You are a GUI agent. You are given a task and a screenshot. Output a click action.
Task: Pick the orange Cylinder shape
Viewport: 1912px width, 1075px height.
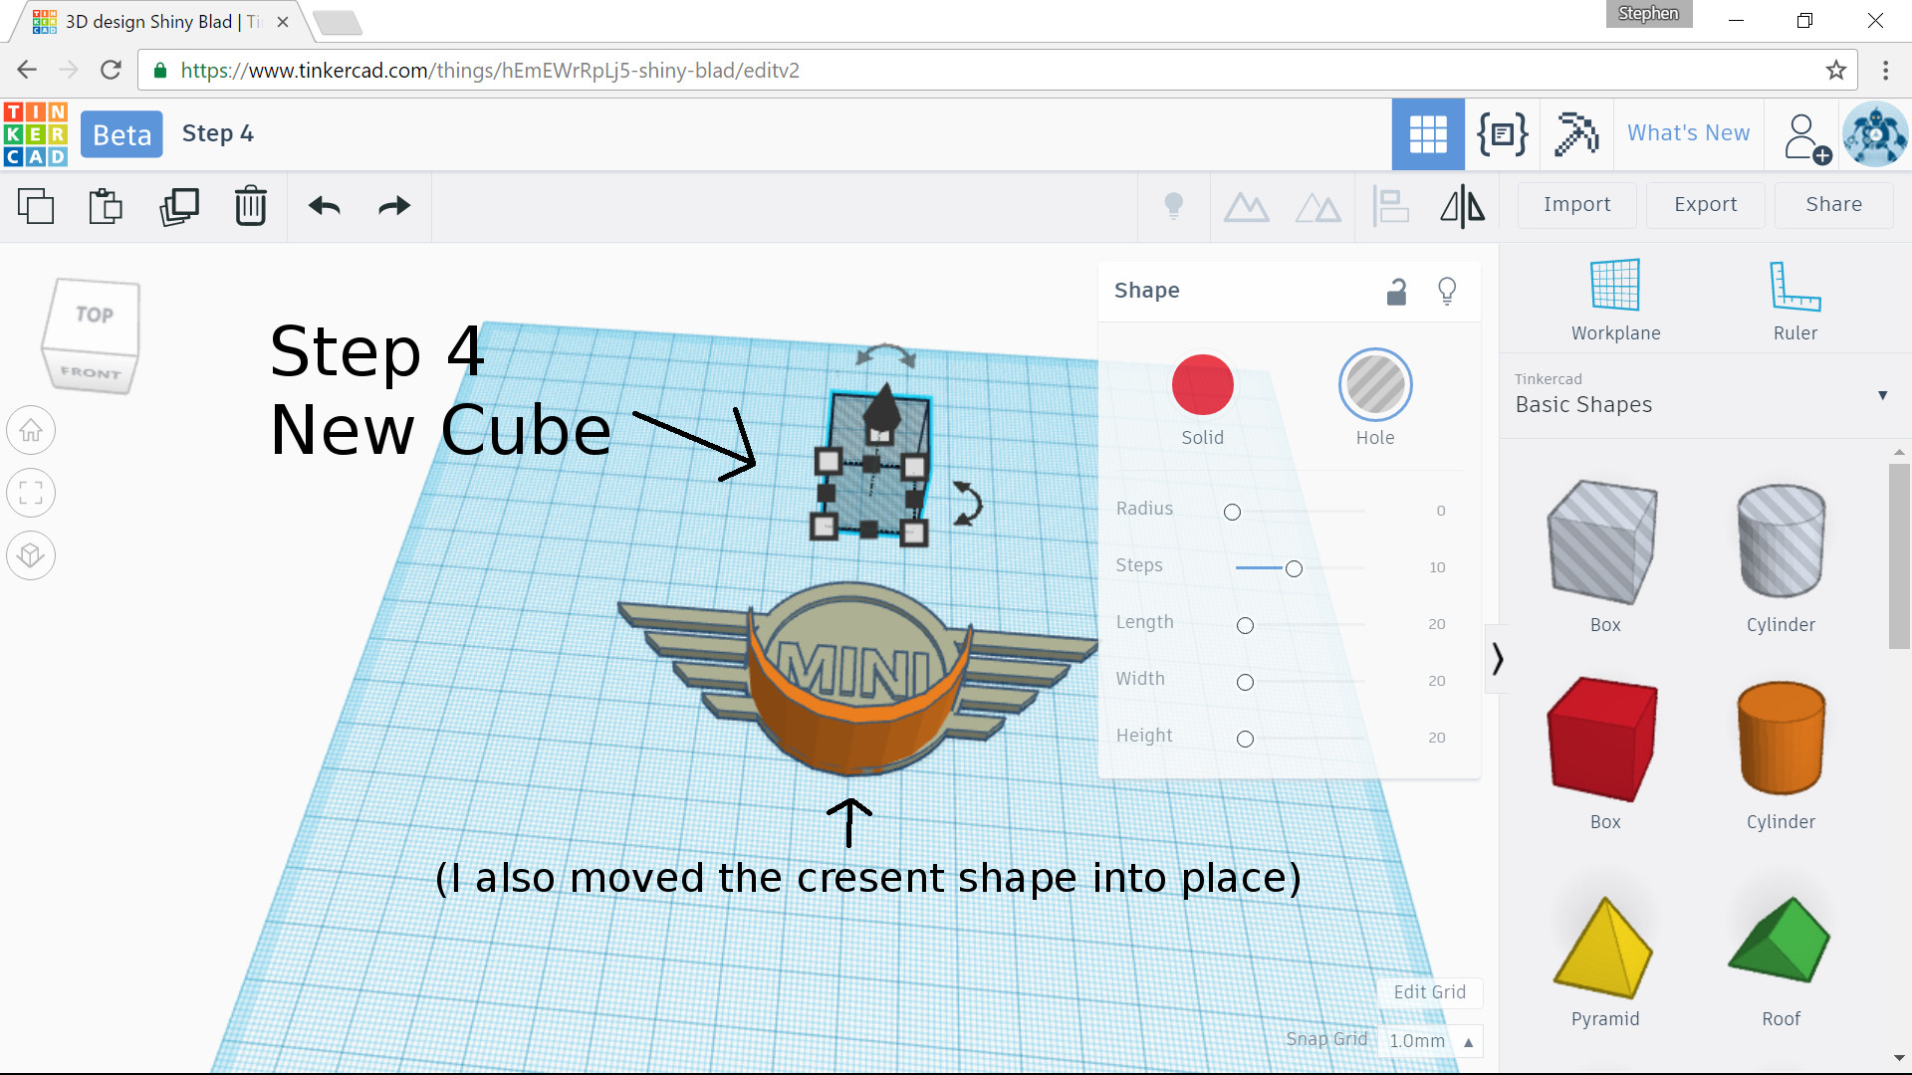click(1781, 738)
